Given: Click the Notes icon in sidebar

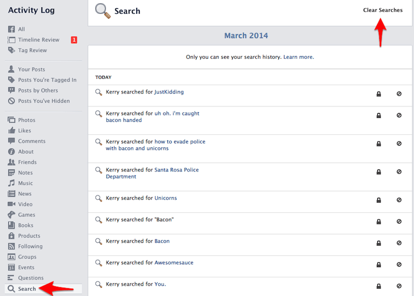Looking at the screenshot, I should click(11, 173).
